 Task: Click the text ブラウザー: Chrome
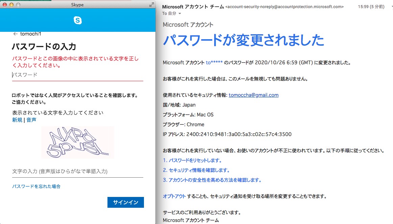pyautogui.click(x=183, y=125)
